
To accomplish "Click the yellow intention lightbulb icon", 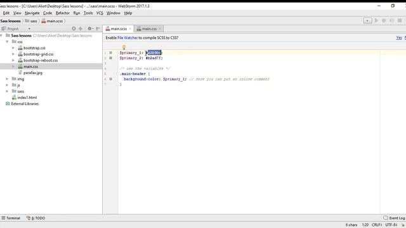I will (124, 47).
